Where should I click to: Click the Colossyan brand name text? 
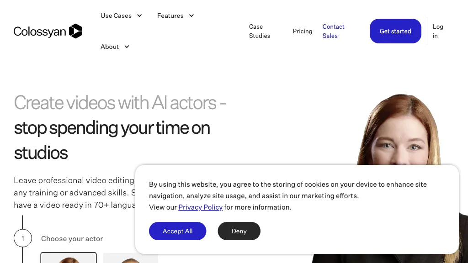tap(40, 31)
